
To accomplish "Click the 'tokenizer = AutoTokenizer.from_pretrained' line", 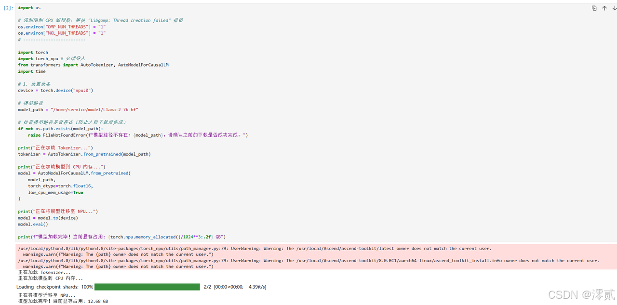I will (84, 154).
